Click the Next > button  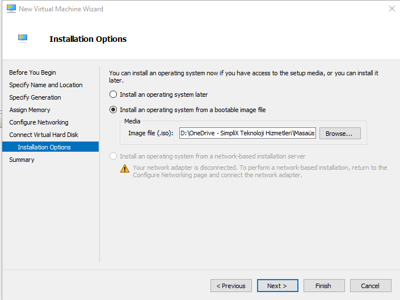point(277,286)
